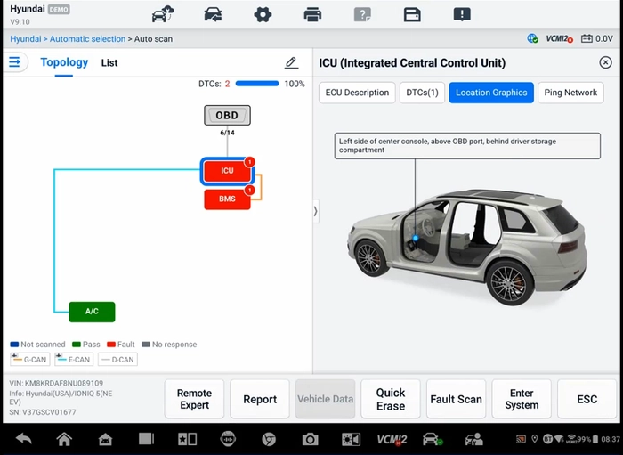Toggle the G-CAN network line filter
This screenshot has height=455, width=623.
coord(29,359)
